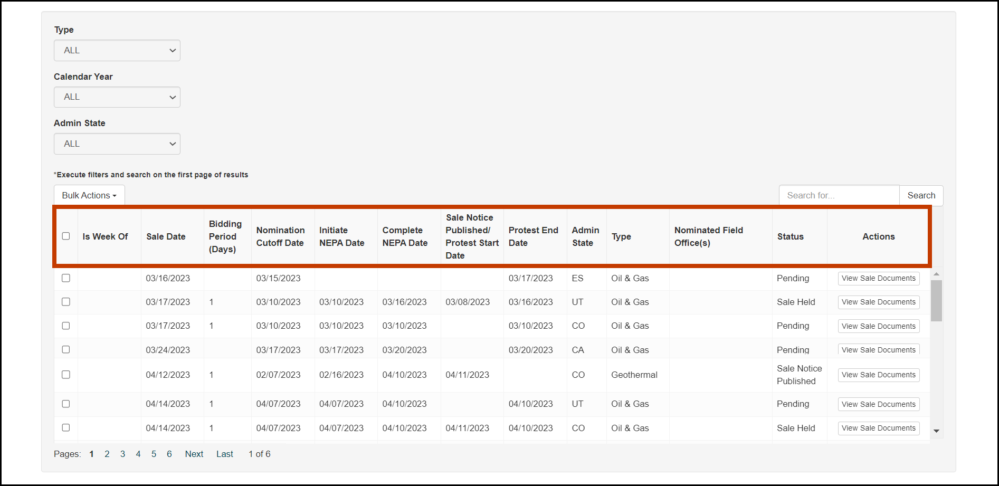The width and height of the screenshot is (999, 486).
Task: Check the checkbox for the Geothermal sale row
Action: coord(65,375)
